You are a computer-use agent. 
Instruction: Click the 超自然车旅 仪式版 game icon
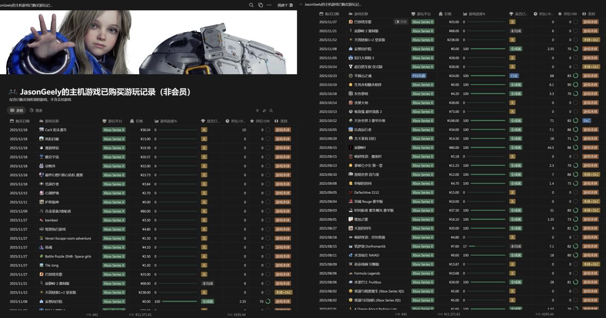(351, 67)
